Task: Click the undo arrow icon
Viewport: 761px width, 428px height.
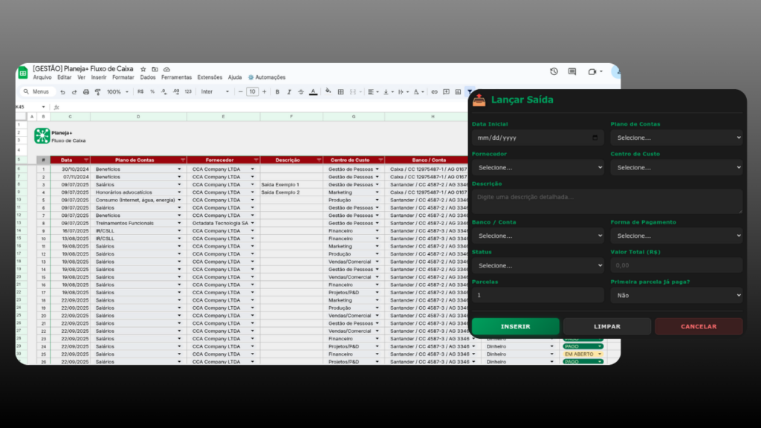Action: pyautogui.click(x=63, y=92)
